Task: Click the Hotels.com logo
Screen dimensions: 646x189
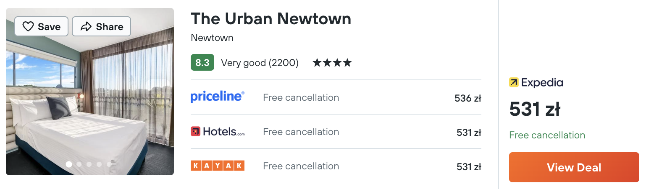Action: click(218, 132)
